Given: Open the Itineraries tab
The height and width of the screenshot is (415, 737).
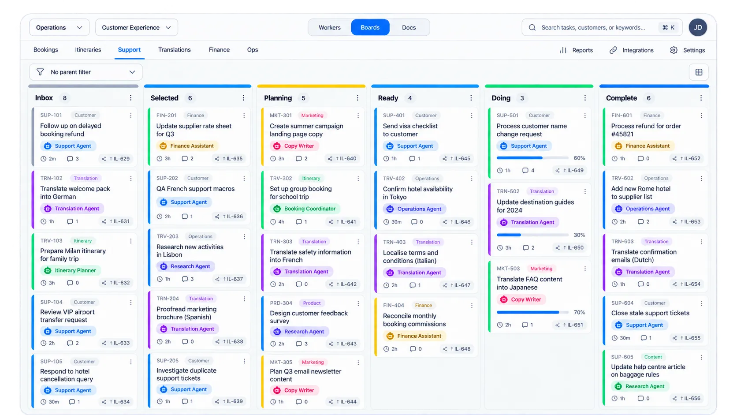Looking at the screenshot, I should 88,50.
